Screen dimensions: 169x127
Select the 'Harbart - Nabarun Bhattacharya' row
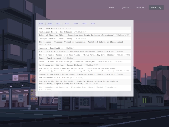tap(84, 61)
